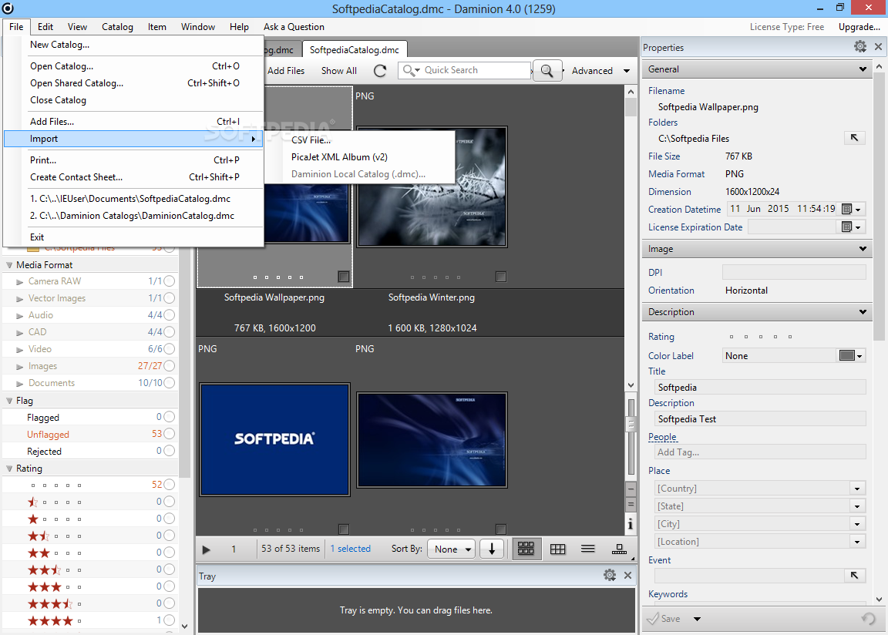Collapse the Media Format tree section
The image size is (888, 635).
coord(9,264)
